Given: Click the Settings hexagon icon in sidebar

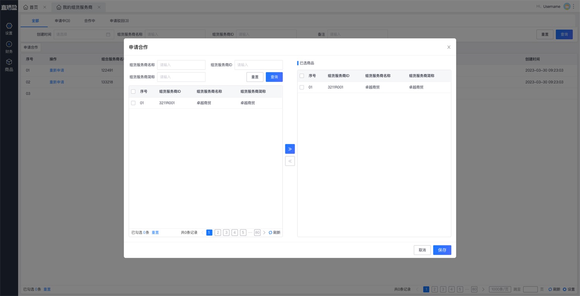Looking at the screenshot, I should click(x=9, y=26).
